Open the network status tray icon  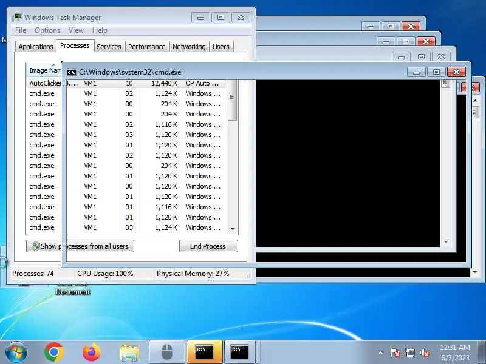pyautogui.click(x=409, y=352)
